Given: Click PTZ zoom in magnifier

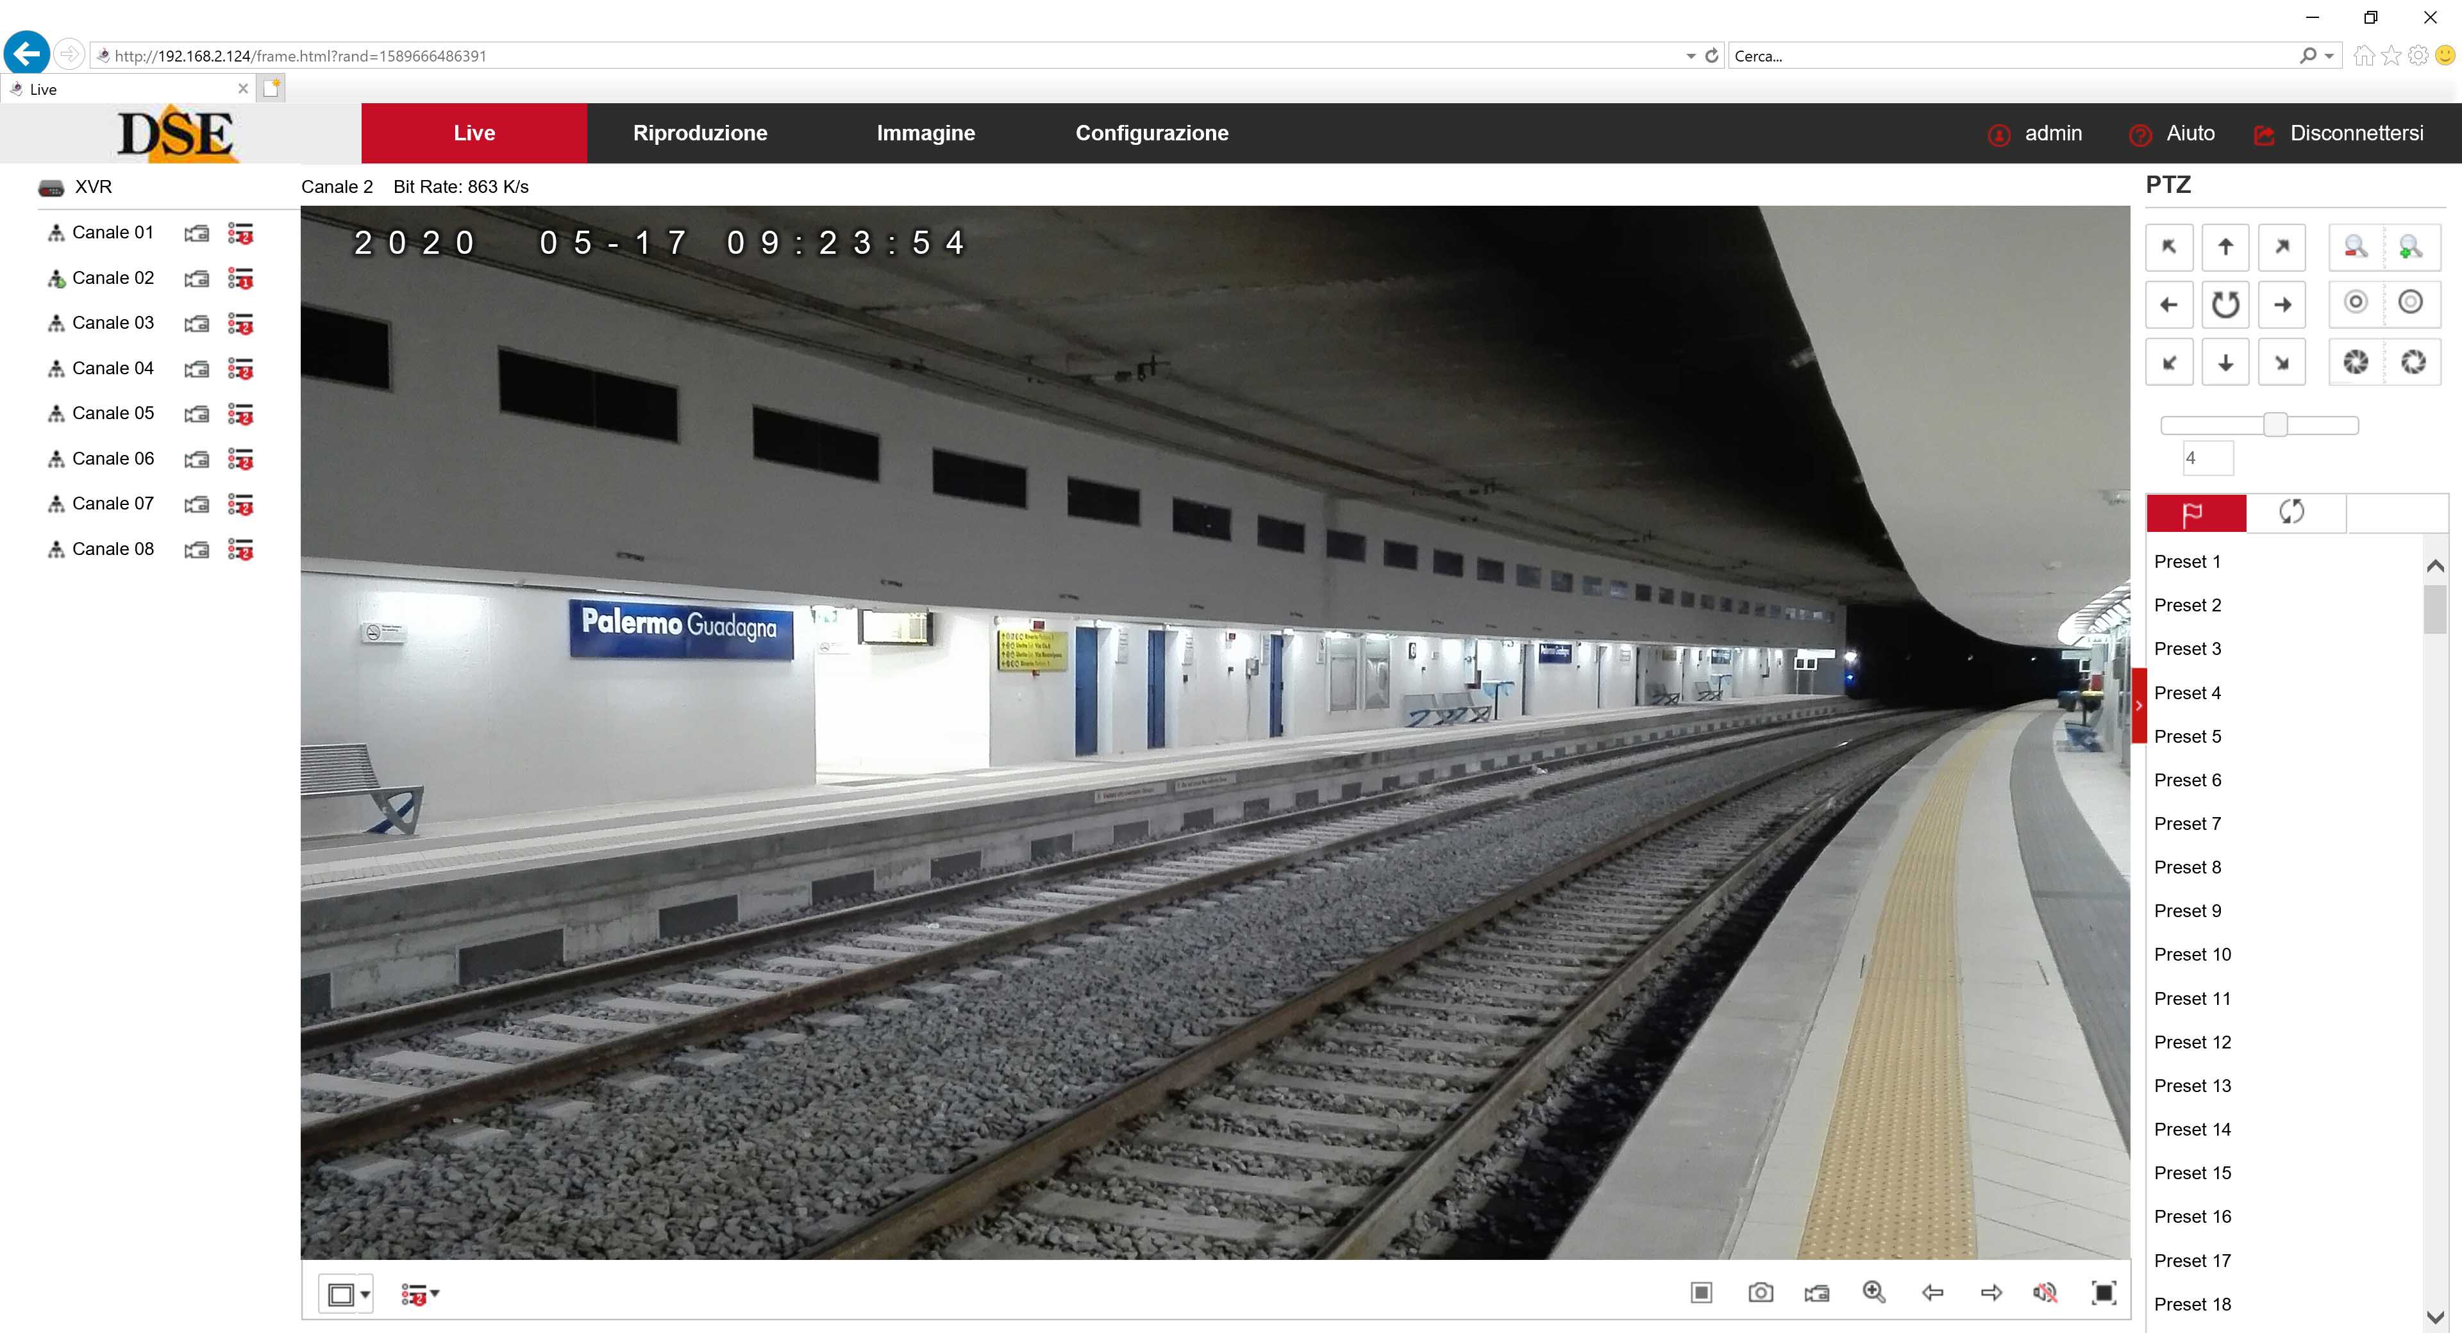Looking at the screenshot, I should point(2411,247).
